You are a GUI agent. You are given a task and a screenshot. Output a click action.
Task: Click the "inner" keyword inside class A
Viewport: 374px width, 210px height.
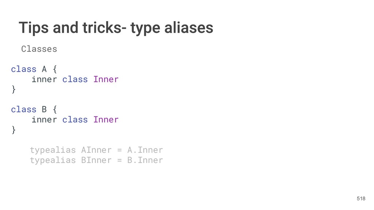pyautogui.click(x=44, y=79)
